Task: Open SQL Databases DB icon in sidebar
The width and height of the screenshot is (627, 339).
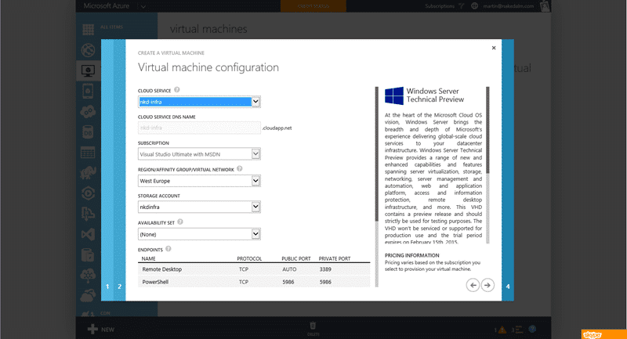Action: tap(88, 132)
